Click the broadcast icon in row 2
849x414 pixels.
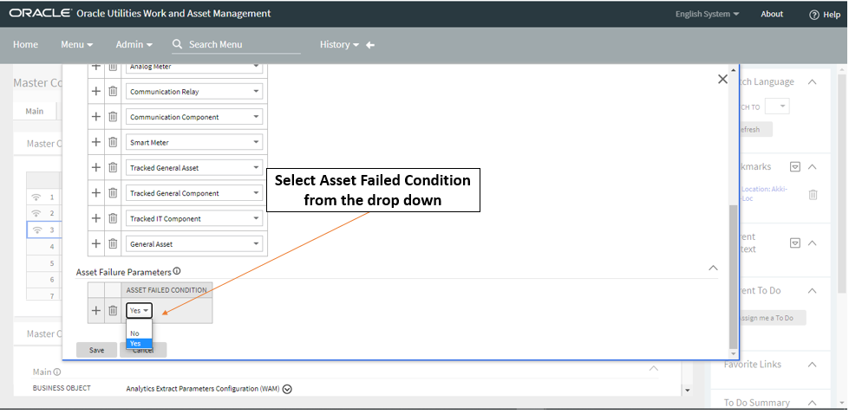pyautogui.click(x=36, y=213)
